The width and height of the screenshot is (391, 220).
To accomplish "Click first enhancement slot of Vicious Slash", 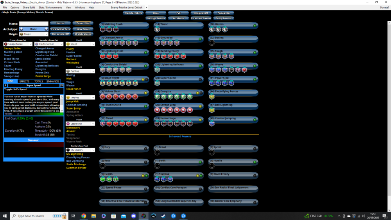I will 103,97.
